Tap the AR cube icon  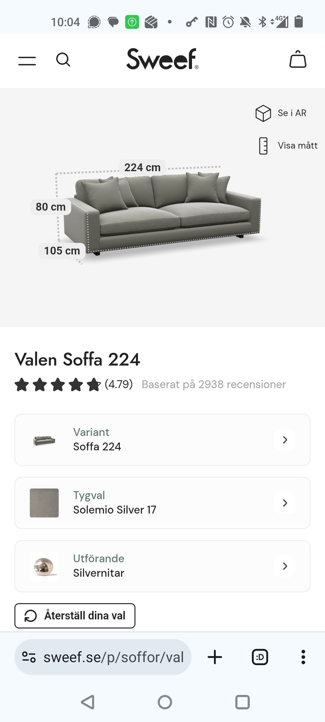263,113
